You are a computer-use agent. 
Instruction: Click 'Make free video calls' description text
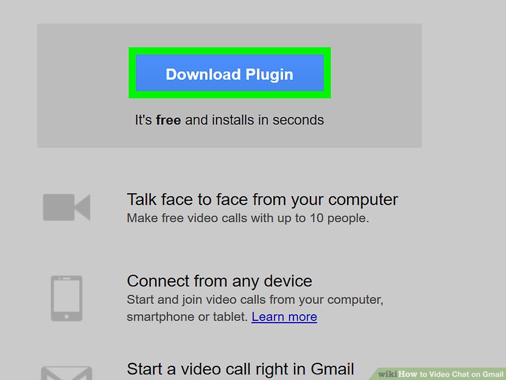click(x=247, y=218)
